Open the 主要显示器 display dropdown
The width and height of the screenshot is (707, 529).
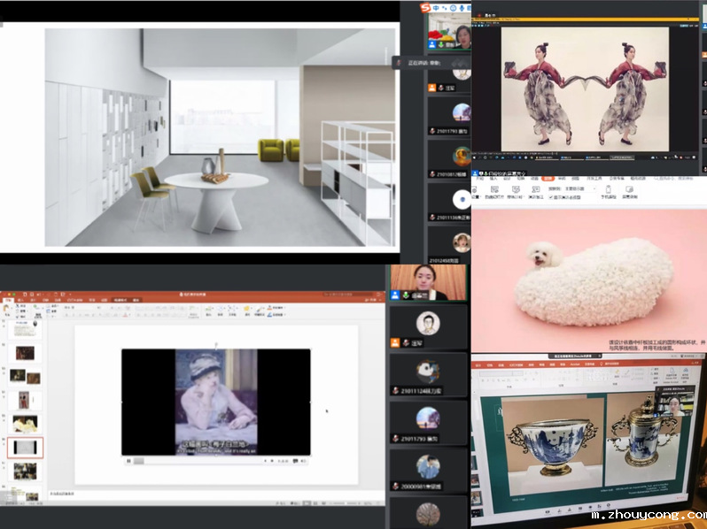point(580,188)
